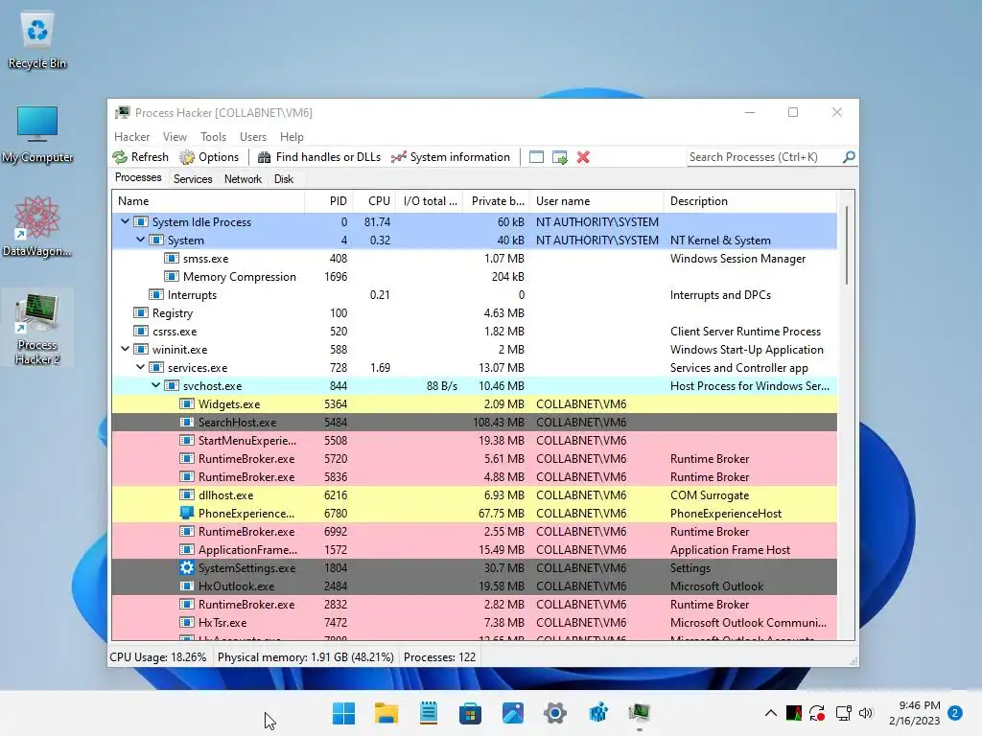The width and height of the screenshot is (982, 736).
Task: Open the Users menu
Action: tap(253, 136)
